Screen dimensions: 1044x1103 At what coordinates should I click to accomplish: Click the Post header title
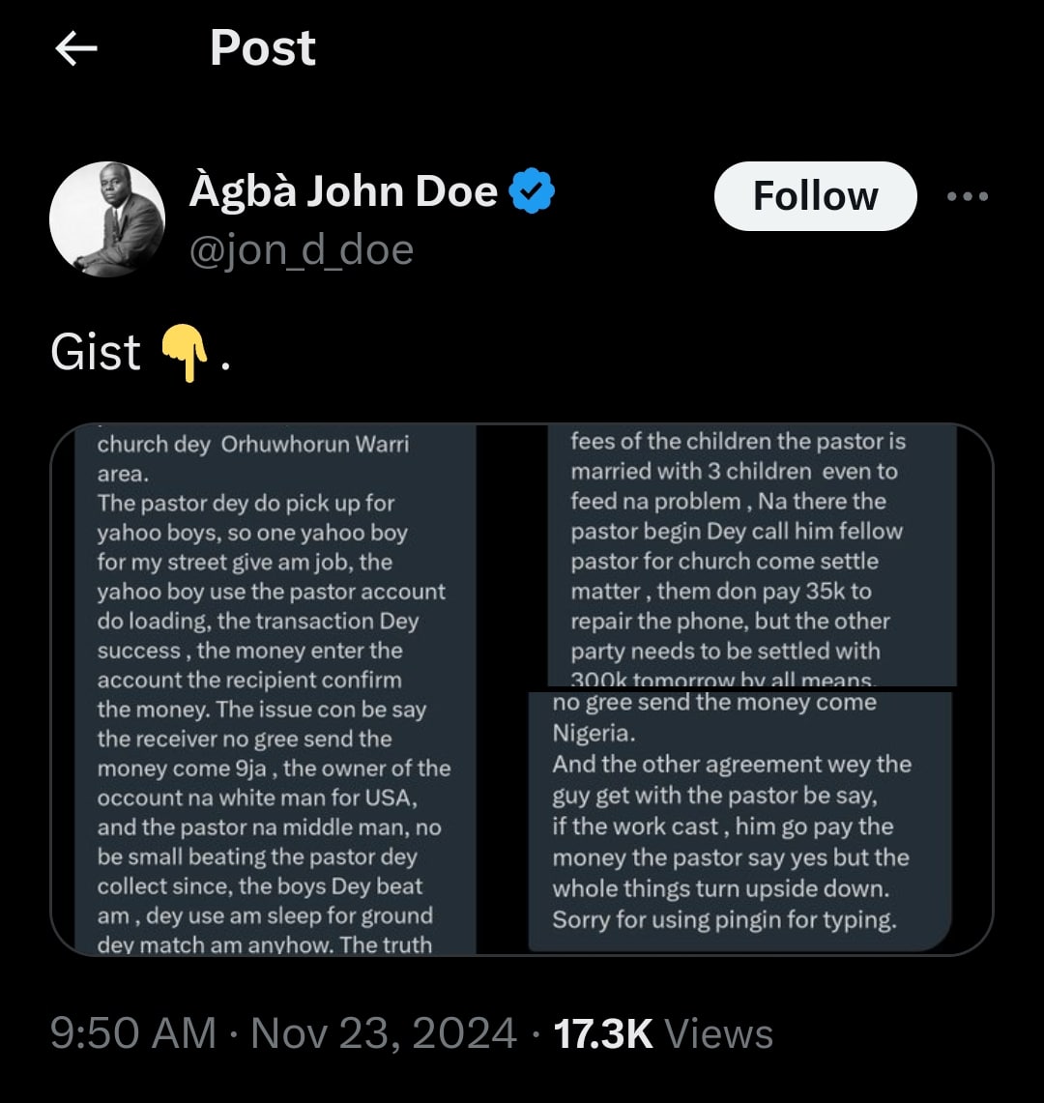(262, 47)
